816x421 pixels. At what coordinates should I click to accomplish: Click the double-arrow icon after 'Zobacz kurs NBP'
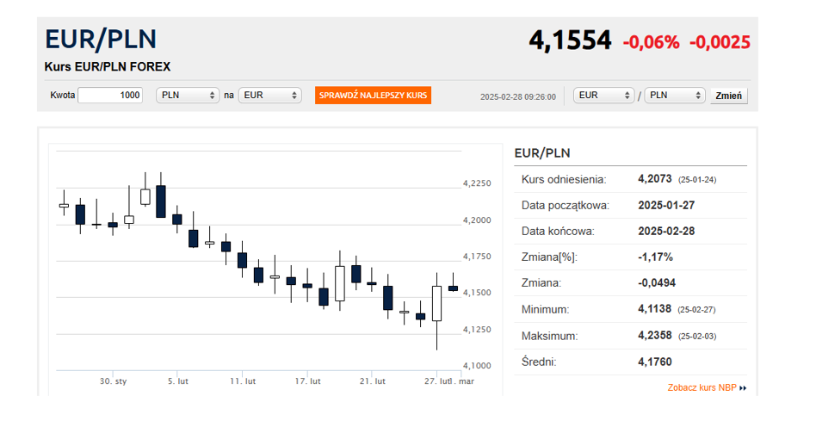[x=743, y=388]
